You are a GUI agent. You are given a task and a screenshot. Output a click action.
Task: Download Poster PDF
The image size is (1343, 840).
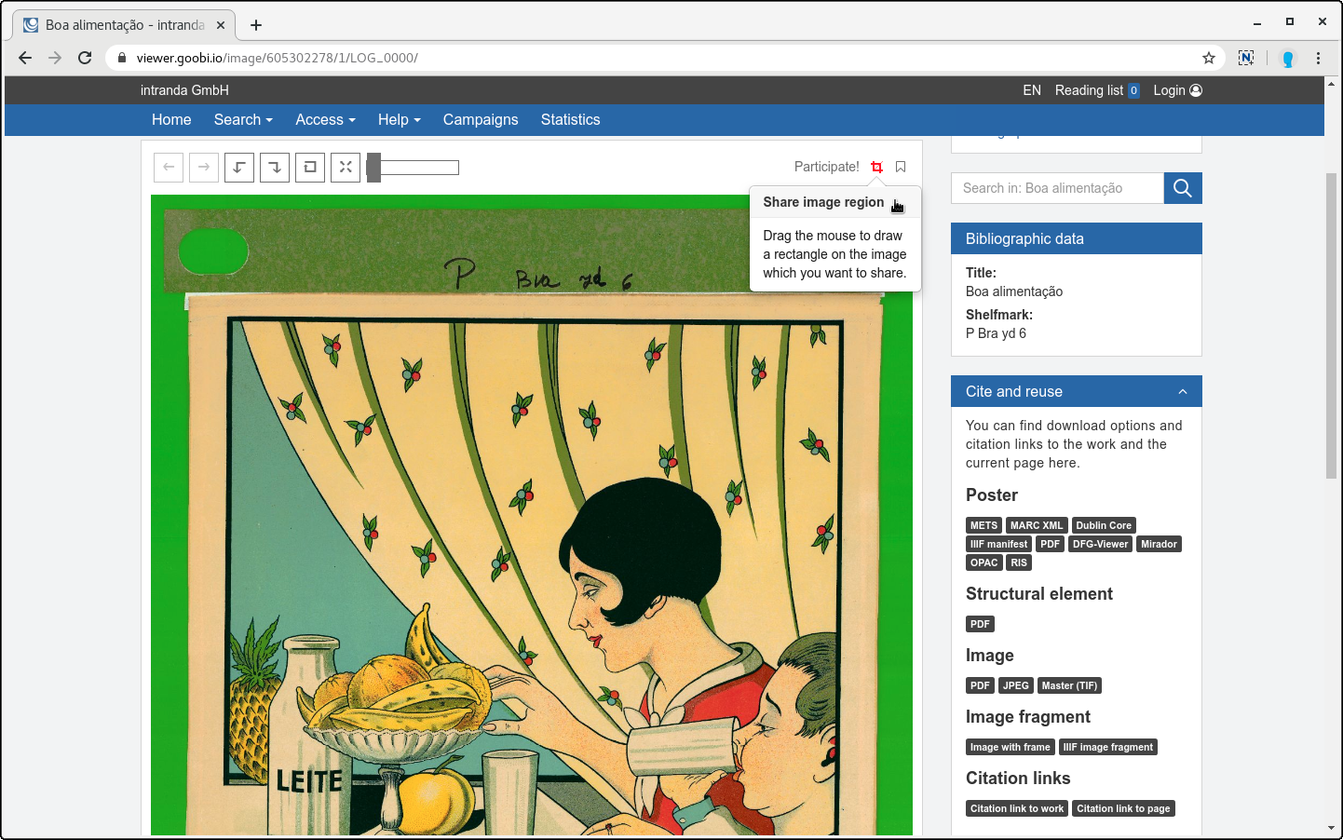pos(1051,544)
